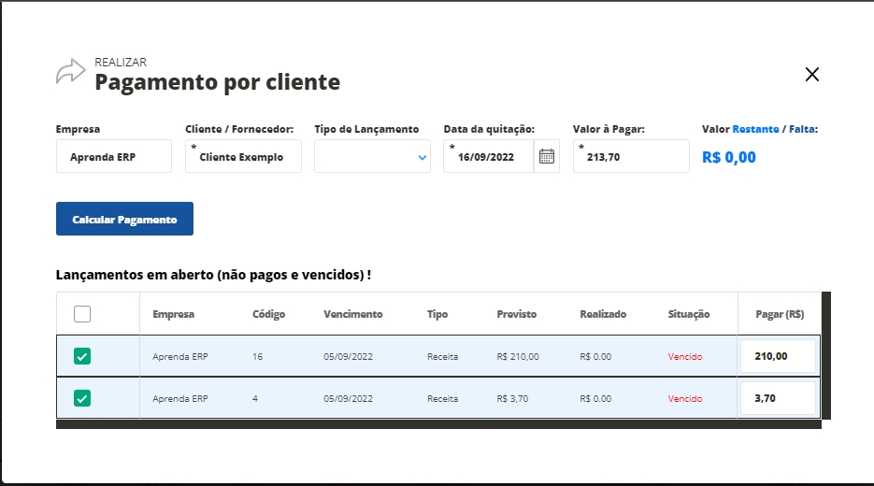This screenshot has height=486, width=874.
Task: Open the calendar date picker icon
Action: pos(547,157)
